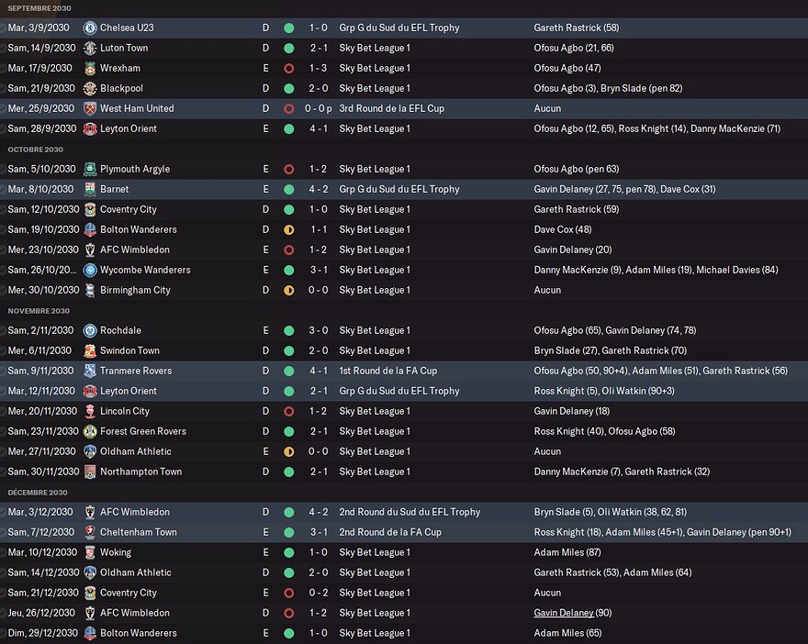Image resolution: width=808 pixels, height=644 pixels.
Task: Click the Wrexham club badge icon
Action: pyautogui.click(x=90, y=68)
